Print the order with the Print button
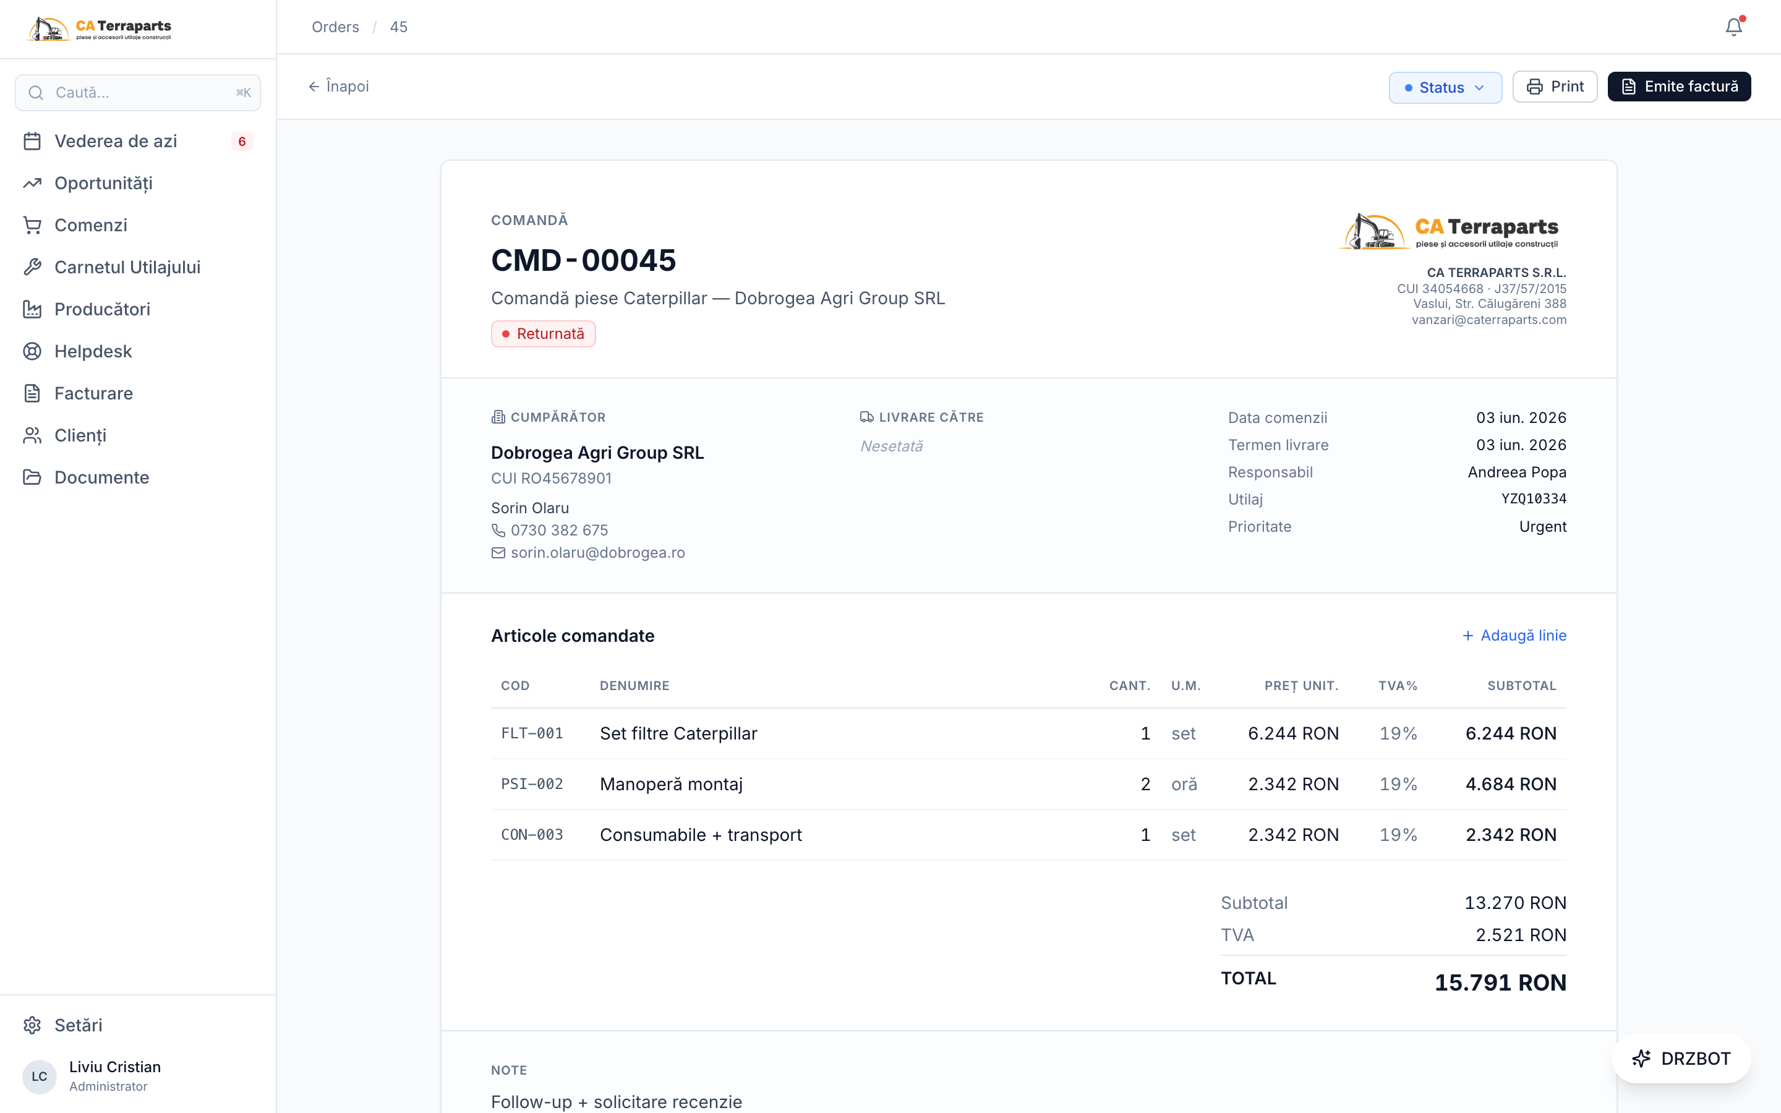The height and width of the screenshot is (1113, 1781). coord(1554,86)
